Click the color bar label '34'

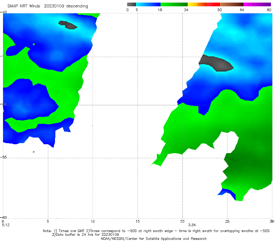[186, 10]
